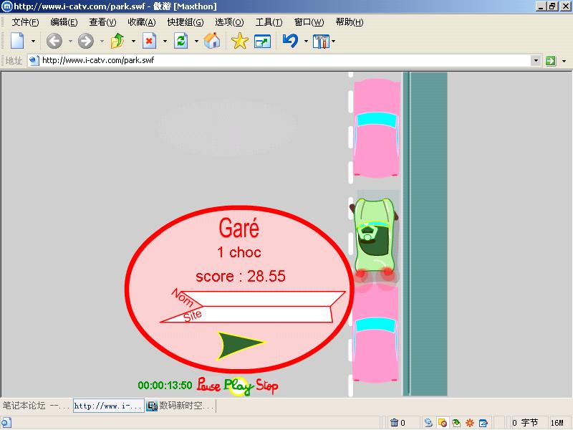
Task: Open the Undo closed page dropdown
Action: point(306,41)
